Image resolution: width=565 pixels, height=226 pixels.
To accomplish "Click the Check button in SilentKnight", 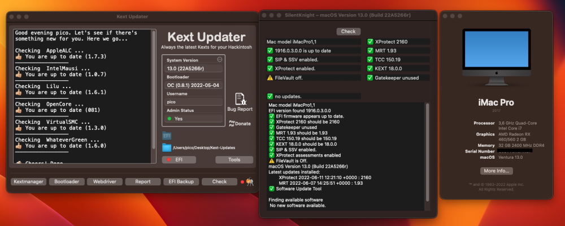I will pyautogui.click(x=349, y=32).
